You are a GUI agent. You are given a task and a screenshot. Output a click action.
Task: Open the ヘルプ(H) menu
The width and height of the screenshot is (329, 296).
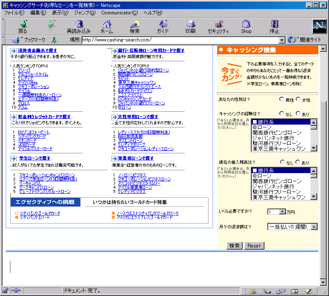pos(153,13)
